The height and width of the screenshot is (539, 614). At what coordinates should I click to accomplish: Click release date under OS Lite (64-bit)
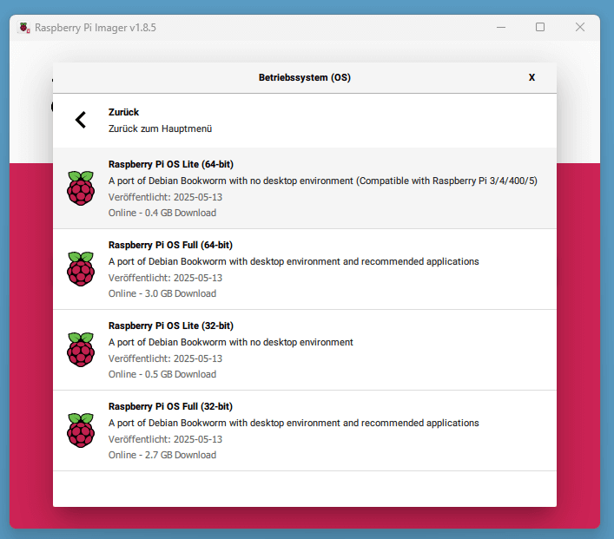pyautogui.click(x=165, y=197)
